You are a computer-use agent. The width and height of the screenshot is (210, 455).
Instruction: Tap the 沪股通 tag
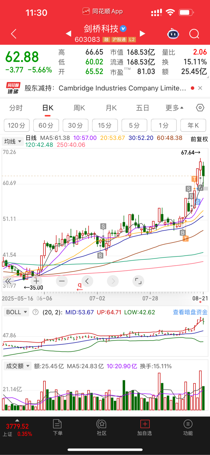[119, 40]
